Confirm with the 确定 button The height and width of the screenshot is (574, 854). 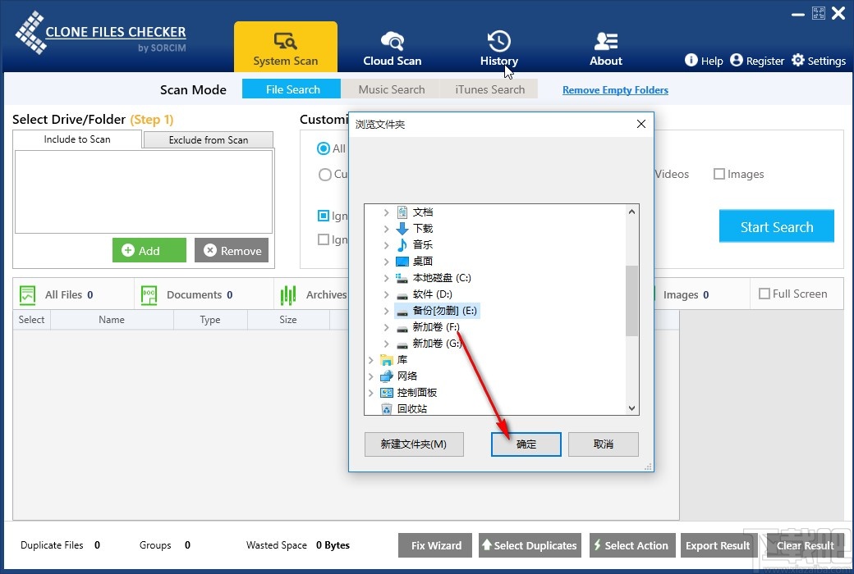click(x=526, y=444)
